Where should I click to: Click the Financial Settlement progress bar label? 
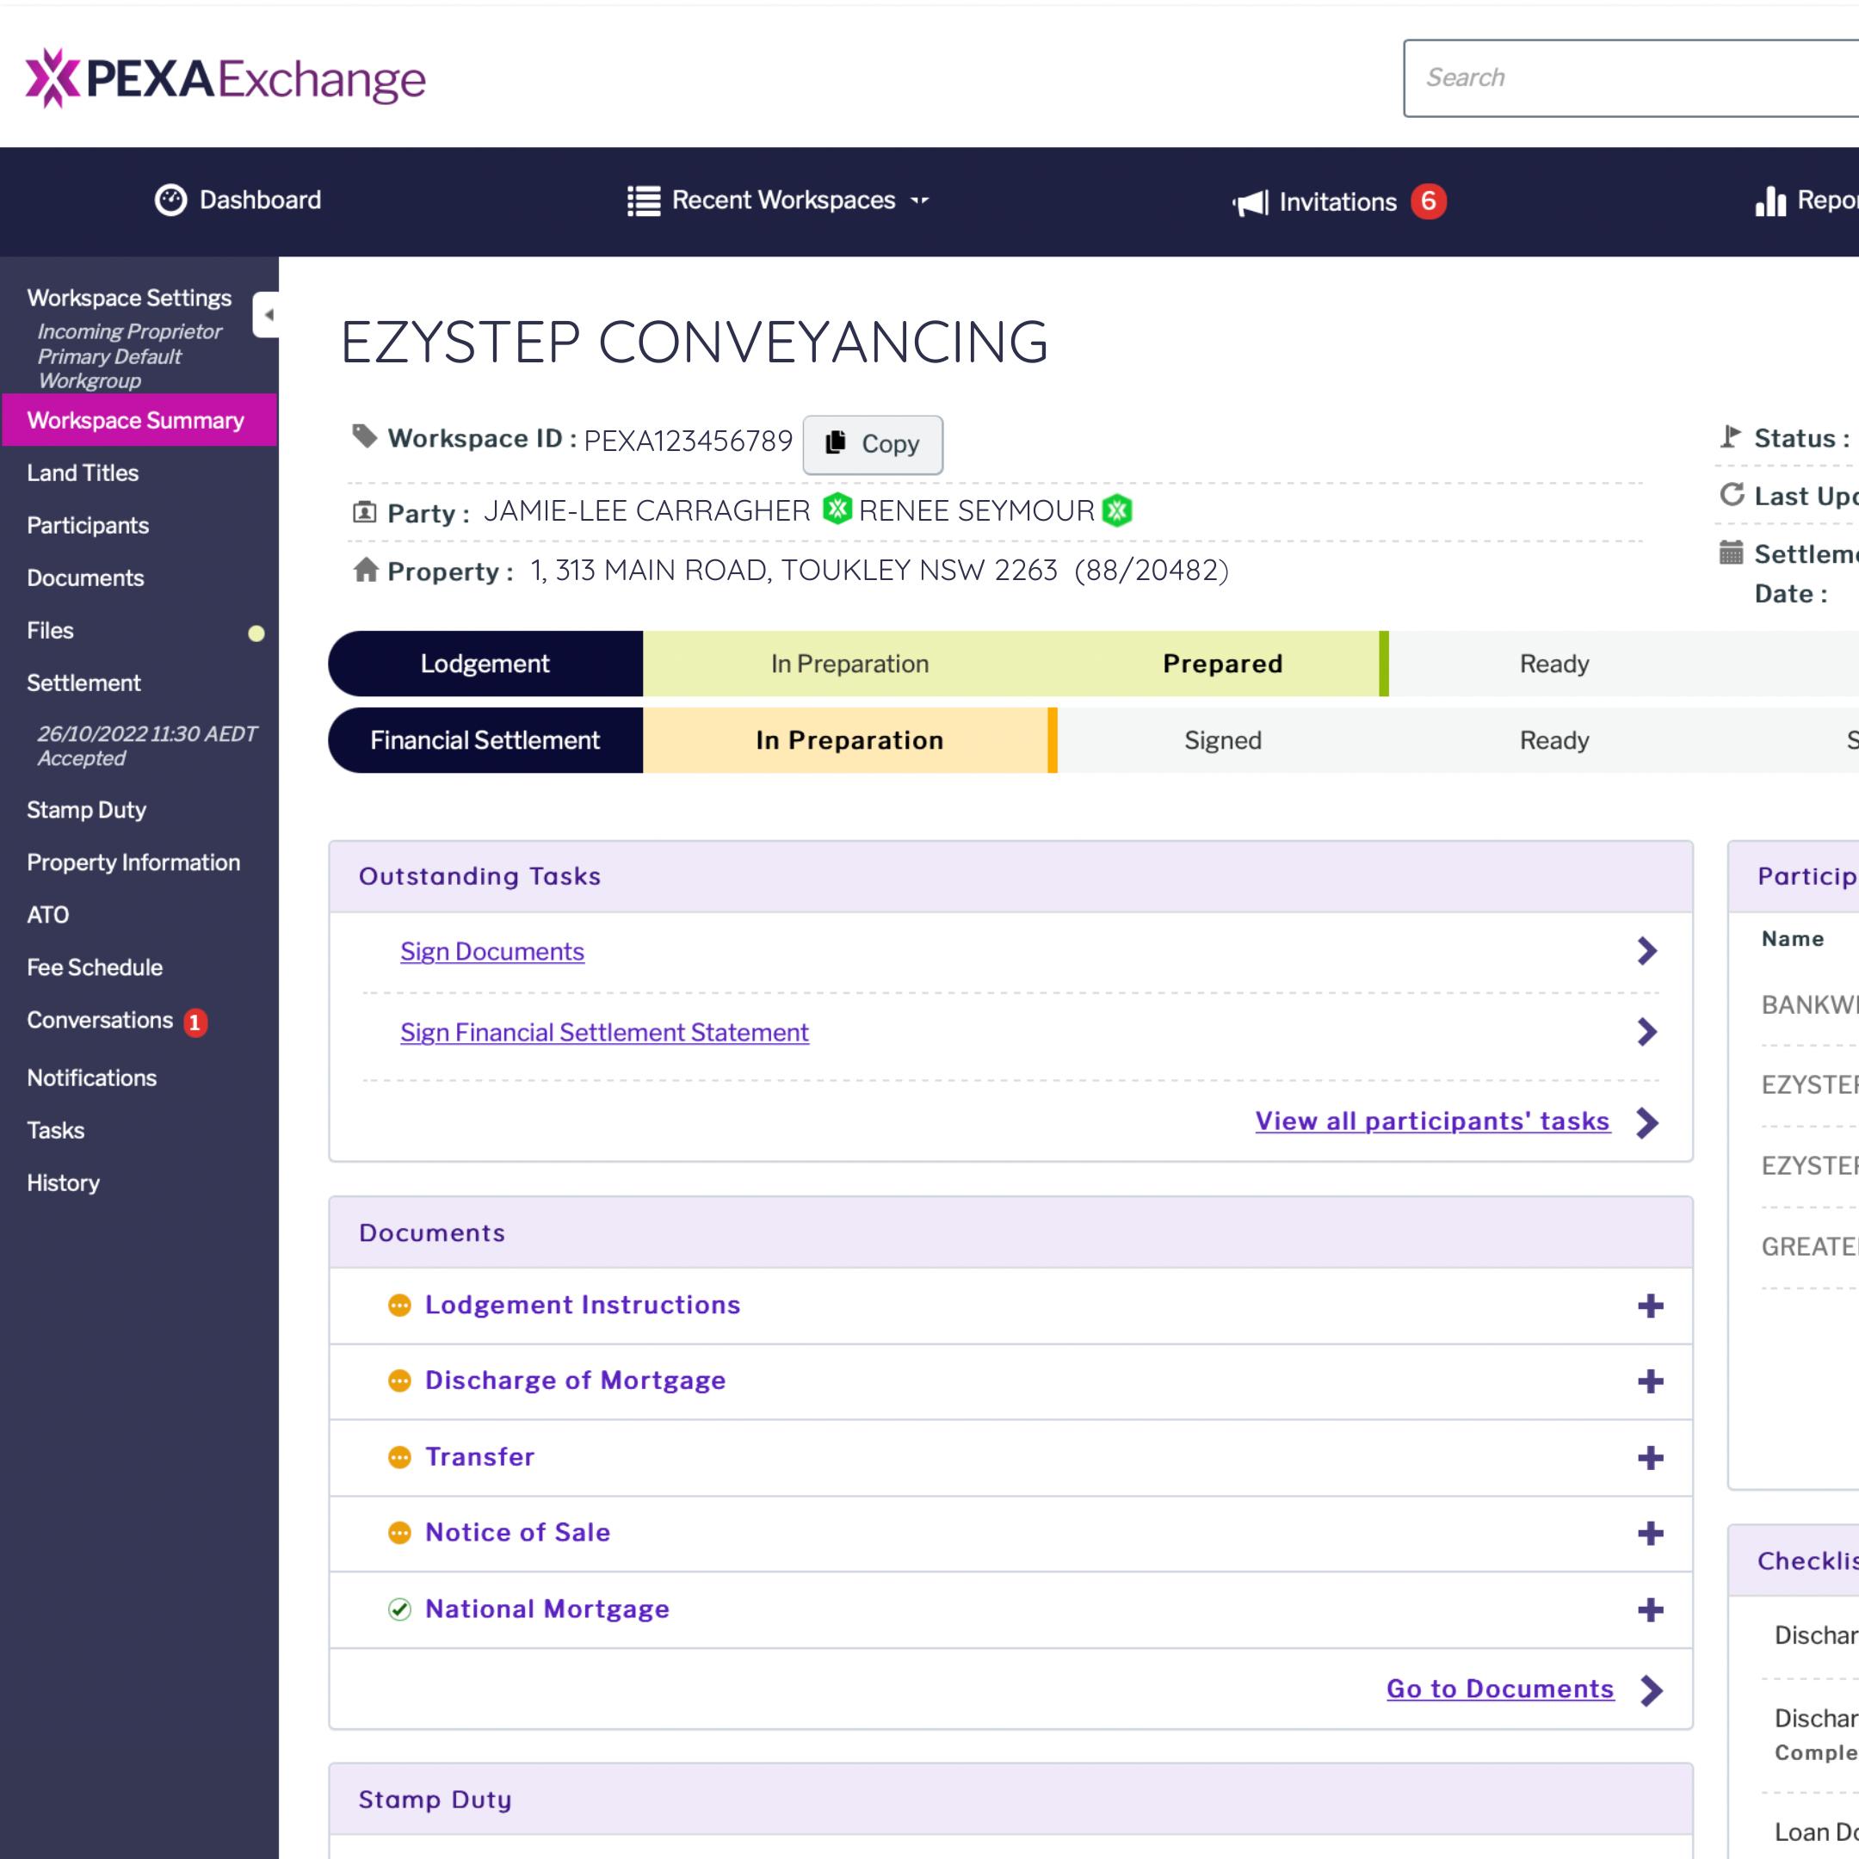coord(485,740)
